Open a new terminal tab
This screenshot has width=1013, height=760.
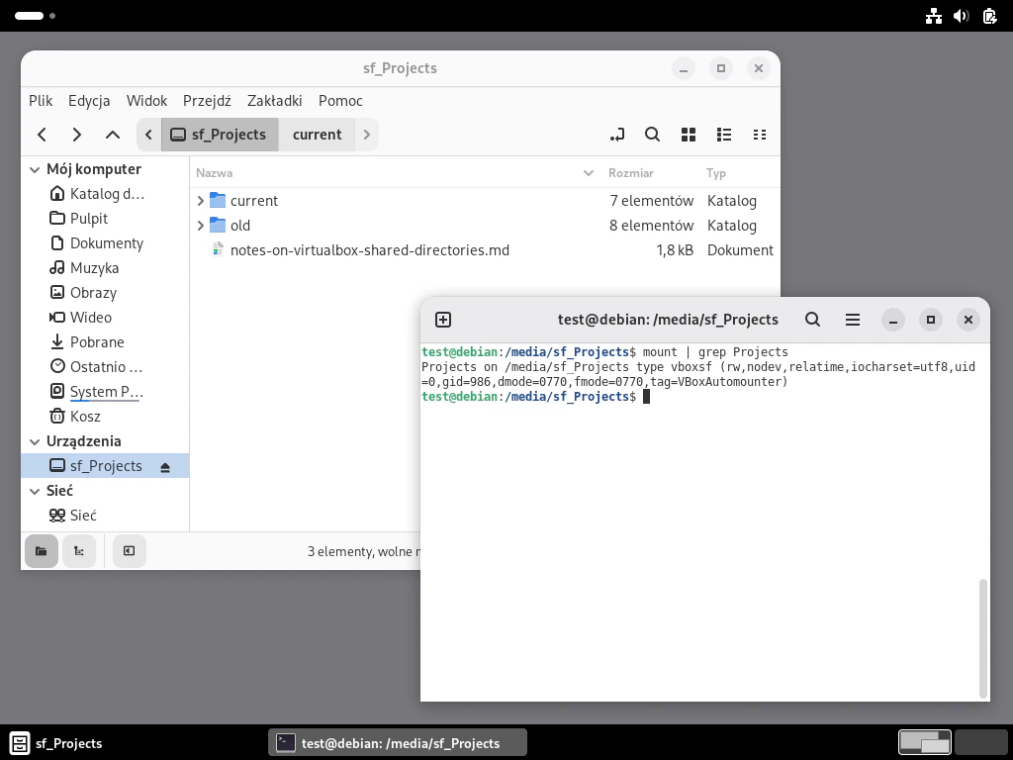(443, 319)
